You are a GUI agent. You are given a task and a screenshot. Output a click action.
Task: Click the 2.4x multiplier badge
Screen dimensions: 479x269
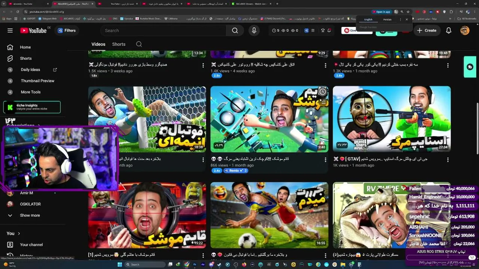(217, 171)
